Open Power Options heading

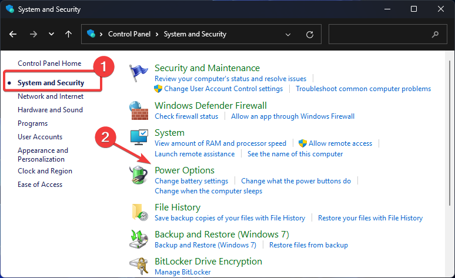(x=185, y=170)
